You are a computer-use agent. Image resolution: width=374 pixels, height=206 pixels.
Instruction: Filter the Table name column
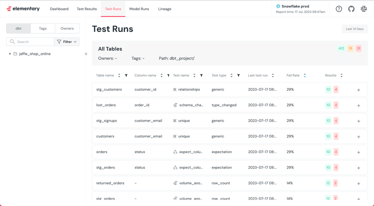click(x=126, y=75)
